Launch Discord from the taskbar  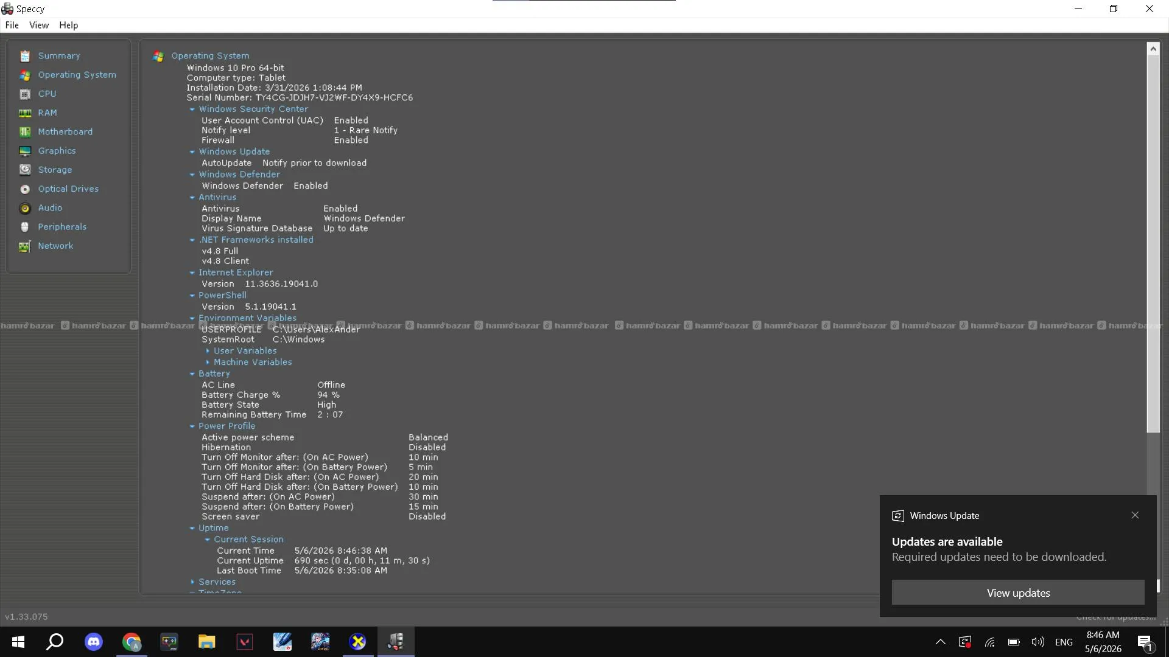pos(93,642)
